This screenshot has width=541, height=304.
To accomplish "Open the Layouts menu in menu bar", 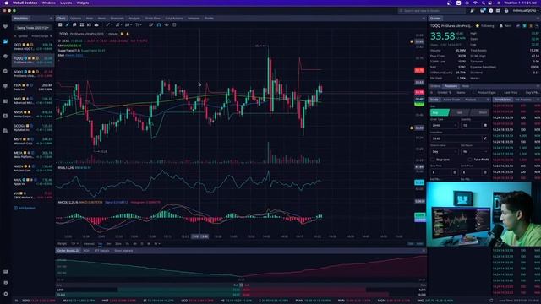I will 66,3.
